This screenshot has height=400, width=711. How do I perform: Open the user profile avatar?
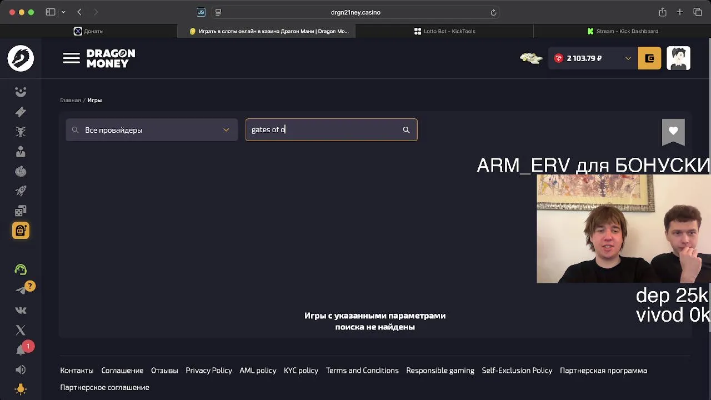678,58
